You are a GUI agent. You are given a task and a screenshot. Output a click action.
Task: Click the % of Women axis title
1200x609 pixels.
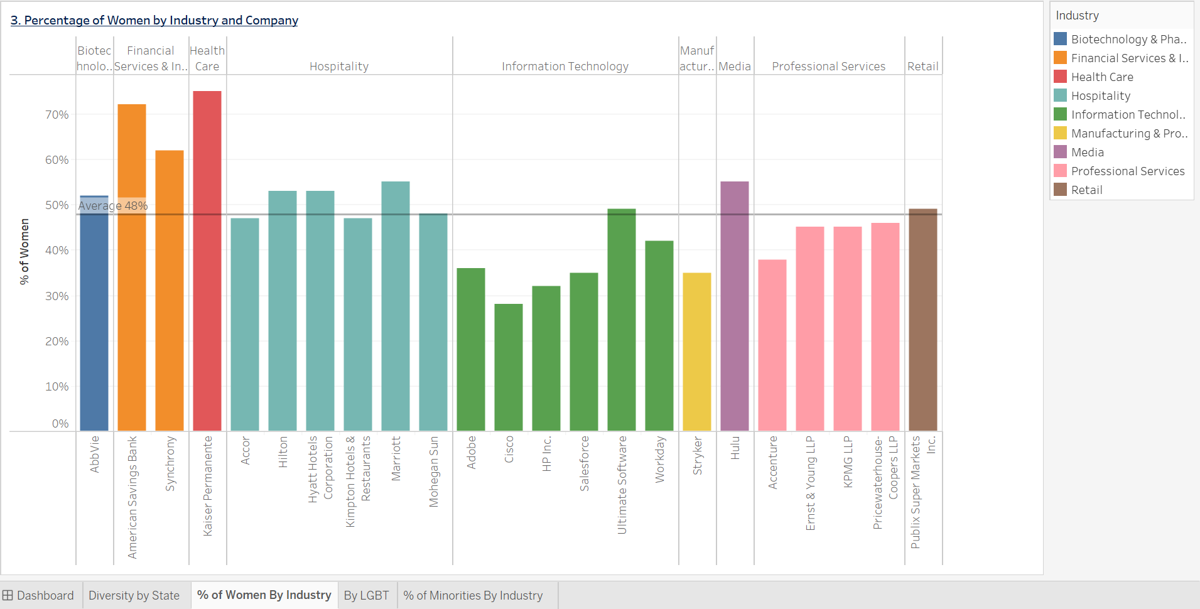(x=24, y=251)
